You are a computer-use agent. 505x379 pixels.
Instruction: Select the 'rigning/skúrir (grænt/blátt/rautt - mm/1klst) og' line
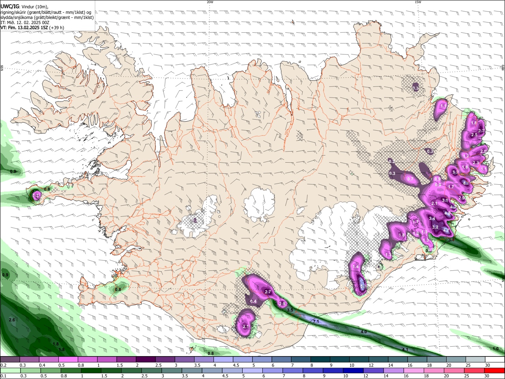46,12
